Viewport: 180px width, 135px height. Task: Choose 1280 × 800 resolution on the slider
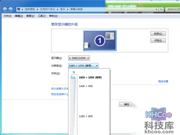click(86, 116)
